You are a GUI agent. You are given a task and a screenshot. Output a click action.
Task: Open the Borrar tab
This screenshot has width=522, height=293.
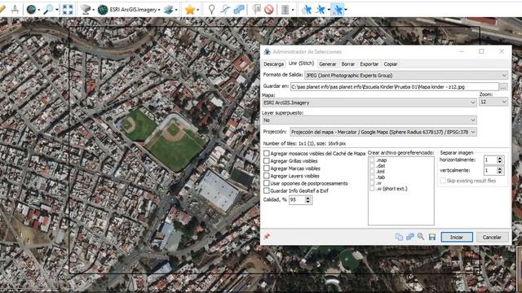click(x=348, y=64)
